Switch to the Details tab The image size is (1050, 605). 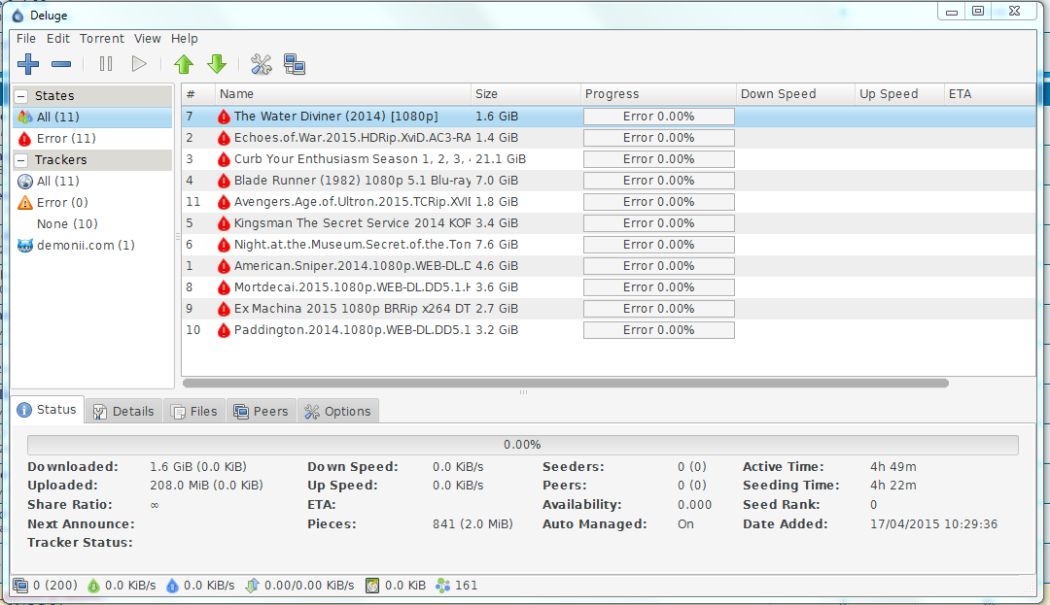(x=123, y=411)
